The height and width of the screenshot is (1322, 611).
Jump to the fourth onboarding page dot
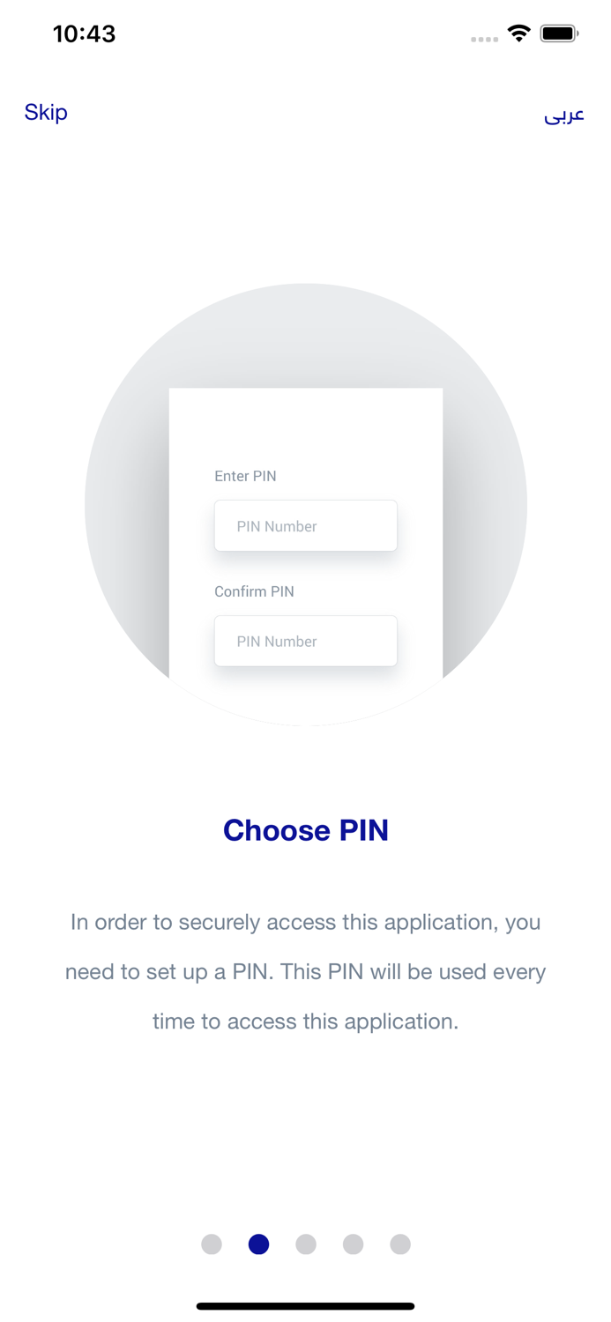tap(353, 1244)
